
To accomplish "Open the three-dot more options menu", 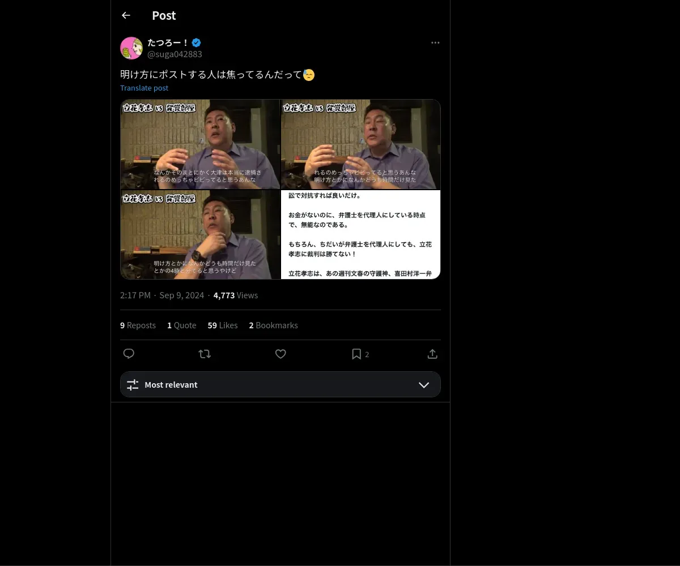I will 435,42.
